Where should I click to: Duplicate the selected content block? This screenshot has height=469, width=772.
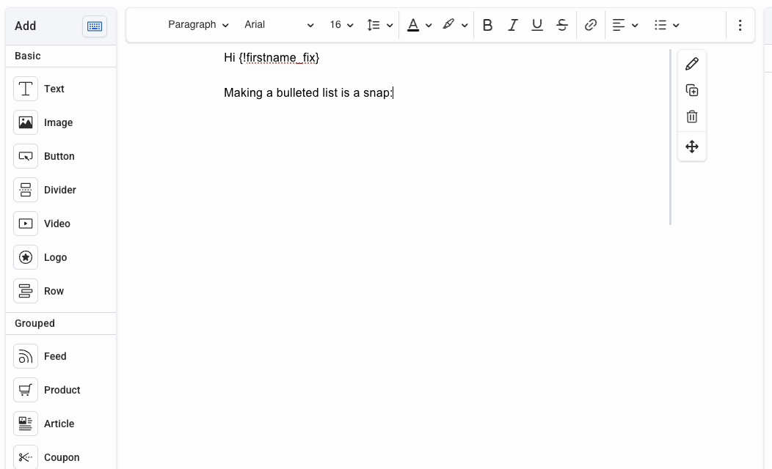click(691, 89)
